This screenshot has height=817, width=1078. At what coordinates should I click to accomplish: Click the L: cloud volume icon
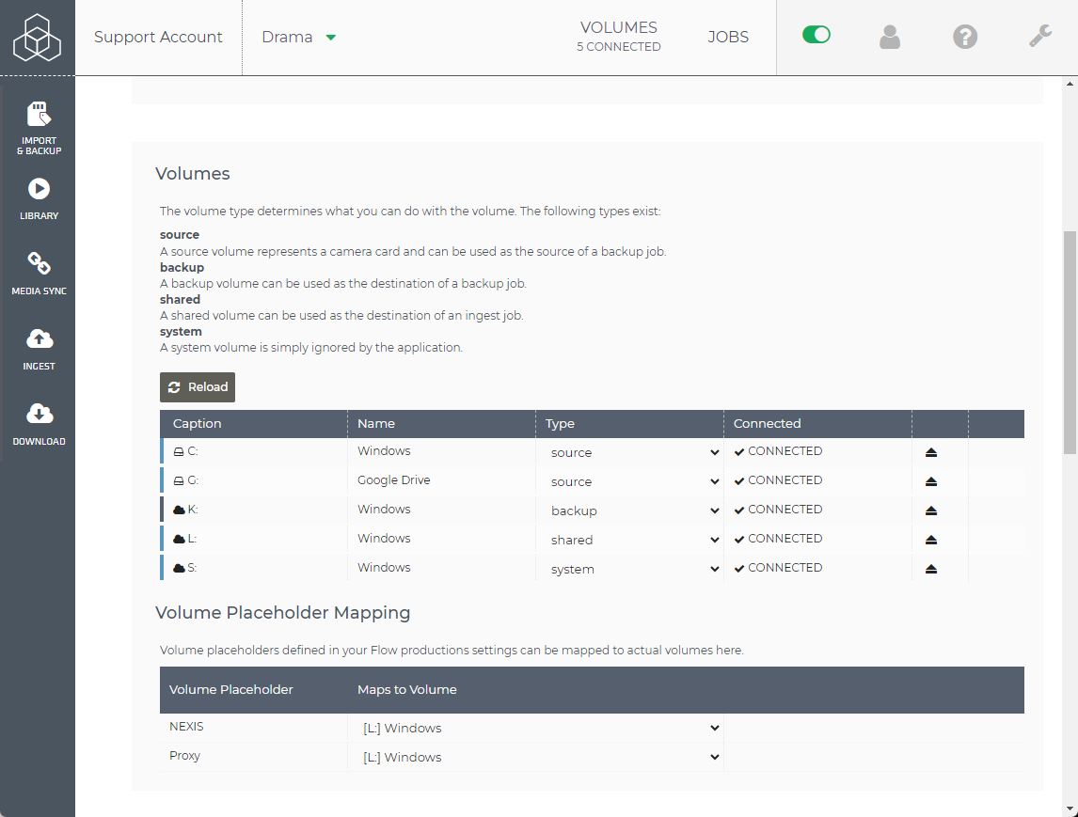click(x=179, y=539)
